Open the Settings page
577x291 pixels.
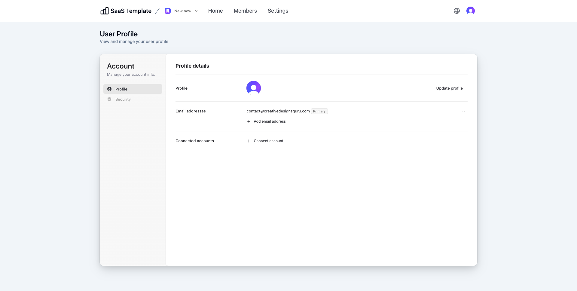coord(278,11)
